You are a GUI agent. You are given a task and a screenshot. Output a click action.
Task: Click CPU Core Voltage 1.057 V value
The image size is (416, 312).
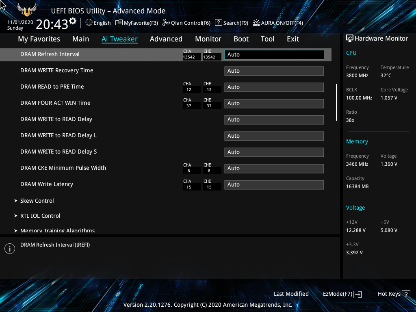pos(389,97)
